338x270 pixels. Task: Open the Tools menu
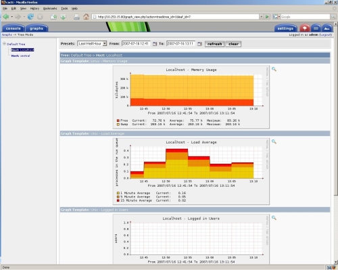[64, 8]
